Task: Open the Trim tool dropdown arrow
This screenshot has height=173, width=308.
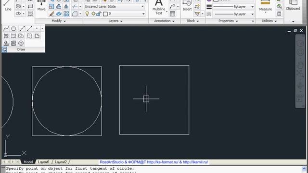Action: pyautogui.click(x=80, y=6)
